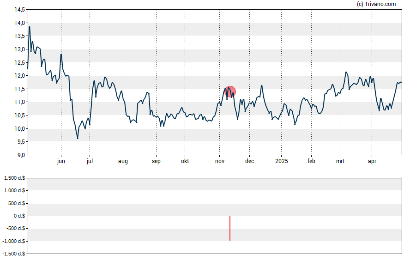Click the 10,5 price axis value
This screenshot has height=261, width=410.
[19, 115]
